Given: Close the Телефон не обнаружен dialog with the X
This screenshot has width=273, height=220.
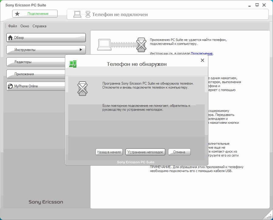Looking at the screenshot, I should coord(202,60).
